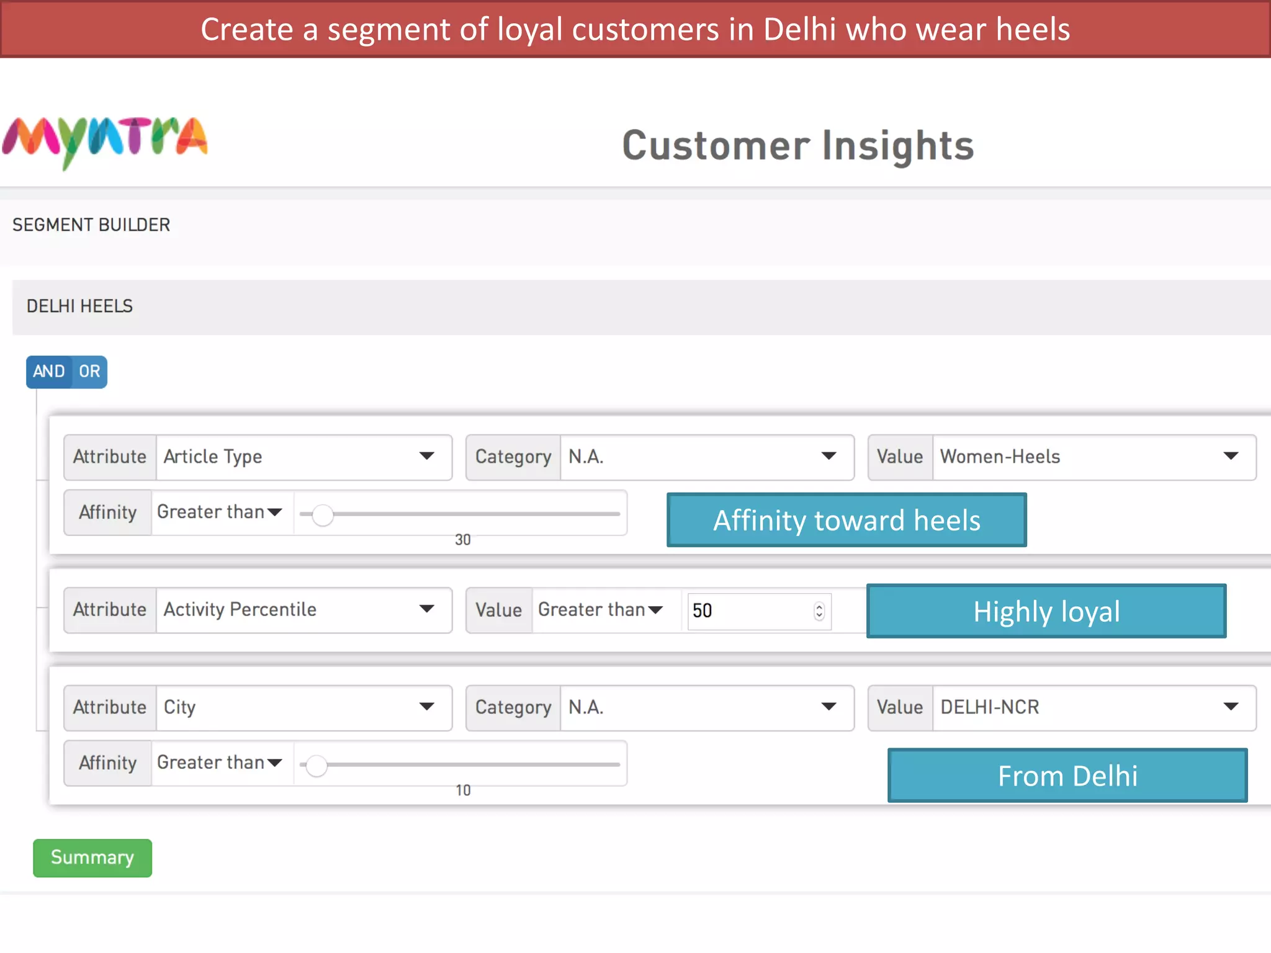Viewport: 1271px width, 953px height.
Task: Select the AND condition toggle
Action: [48, 372]
